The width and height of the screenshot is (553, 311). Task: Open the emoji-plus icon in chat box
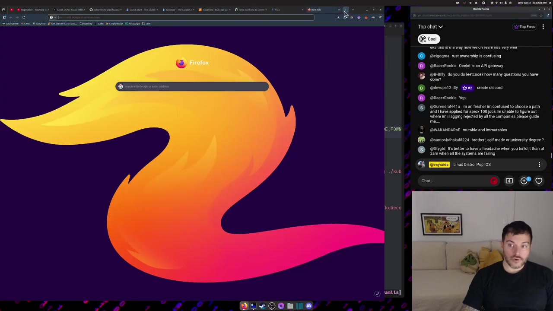click(x=524, y=181)
